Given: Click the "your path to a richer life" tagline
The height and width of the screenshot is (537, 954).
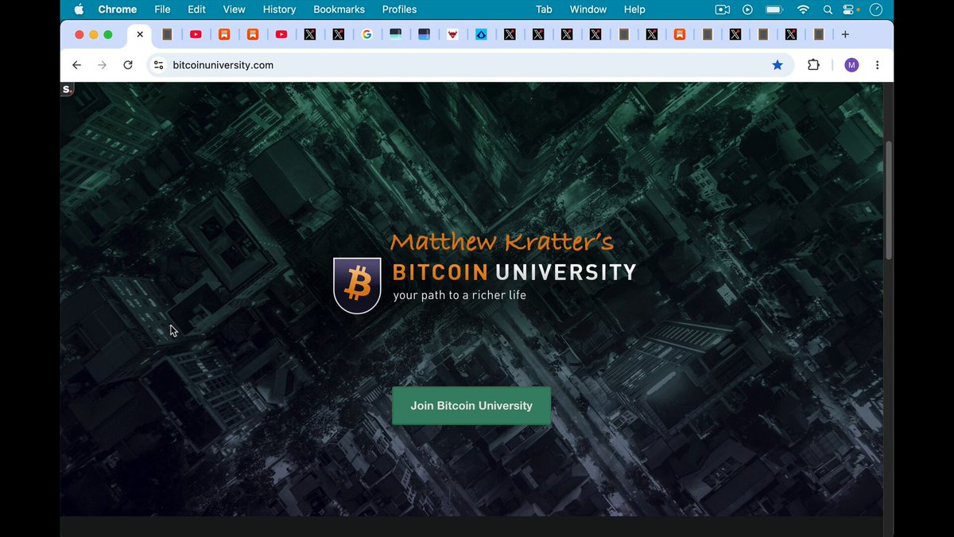Looking at the screenshot, I should tap(460, 296).
